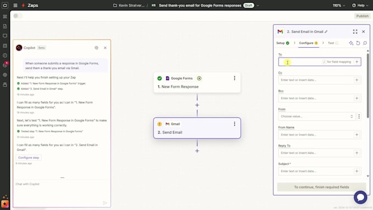The image size is (373, 210).
Task: Expand the Zap title dropdown chevron
Action: click(x=258, y=5)
